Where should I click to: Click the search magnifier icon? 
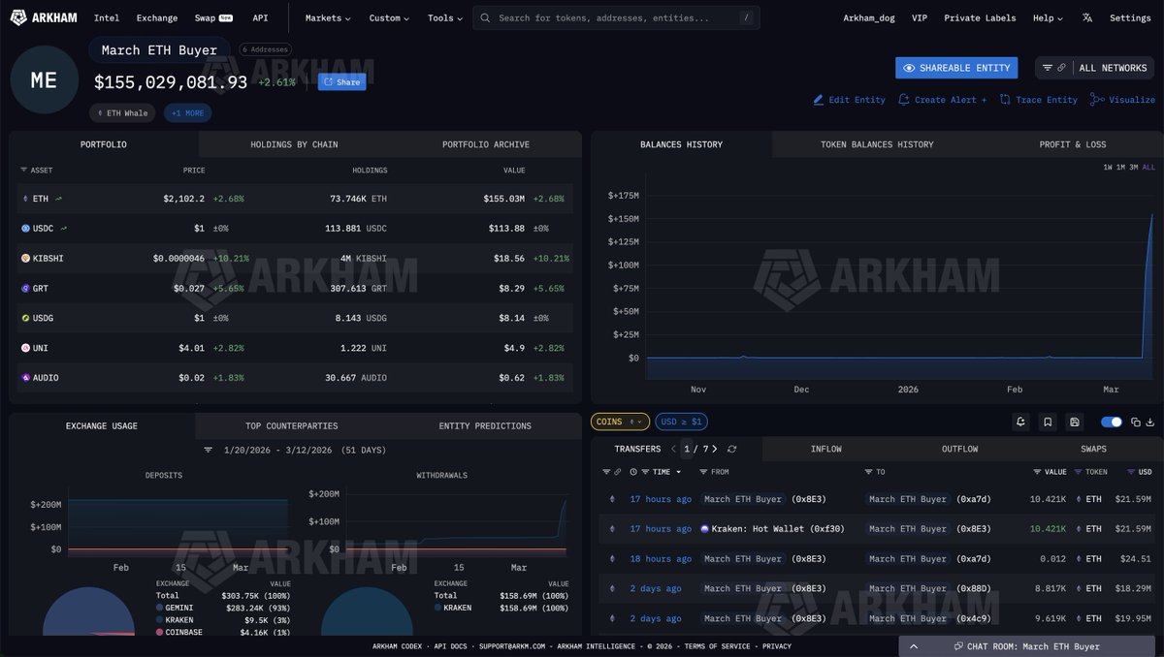click(485, 17)
